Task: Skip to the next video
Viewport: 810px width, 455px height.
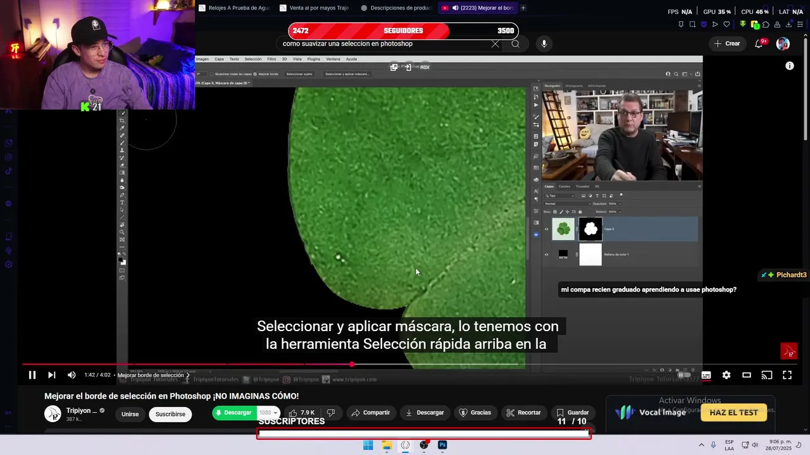Action: (x=52, y=375)
